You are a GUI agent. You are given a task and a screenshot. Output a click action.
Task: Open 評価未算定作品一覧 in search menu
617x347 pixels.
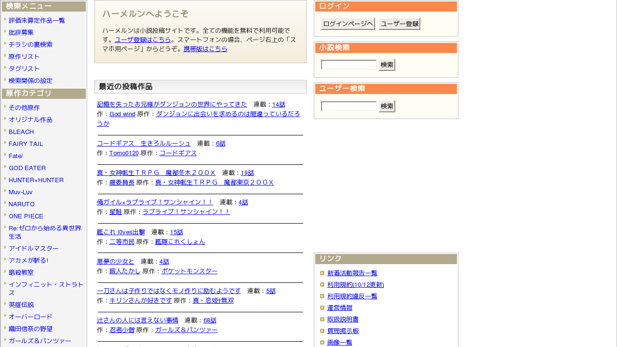(37, 20)
